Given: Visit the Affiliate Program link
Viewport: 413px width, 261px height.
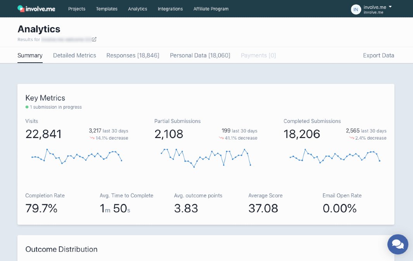Looking at the screenshot, I should pos(211,9).
